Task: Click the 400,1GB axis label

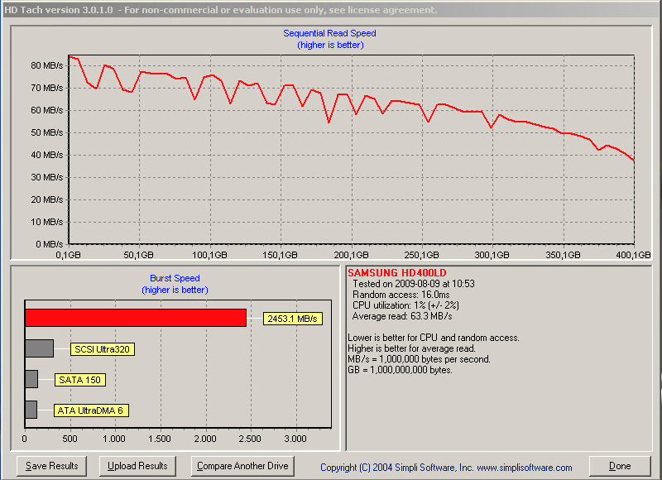Action: (x=633, y=255)
